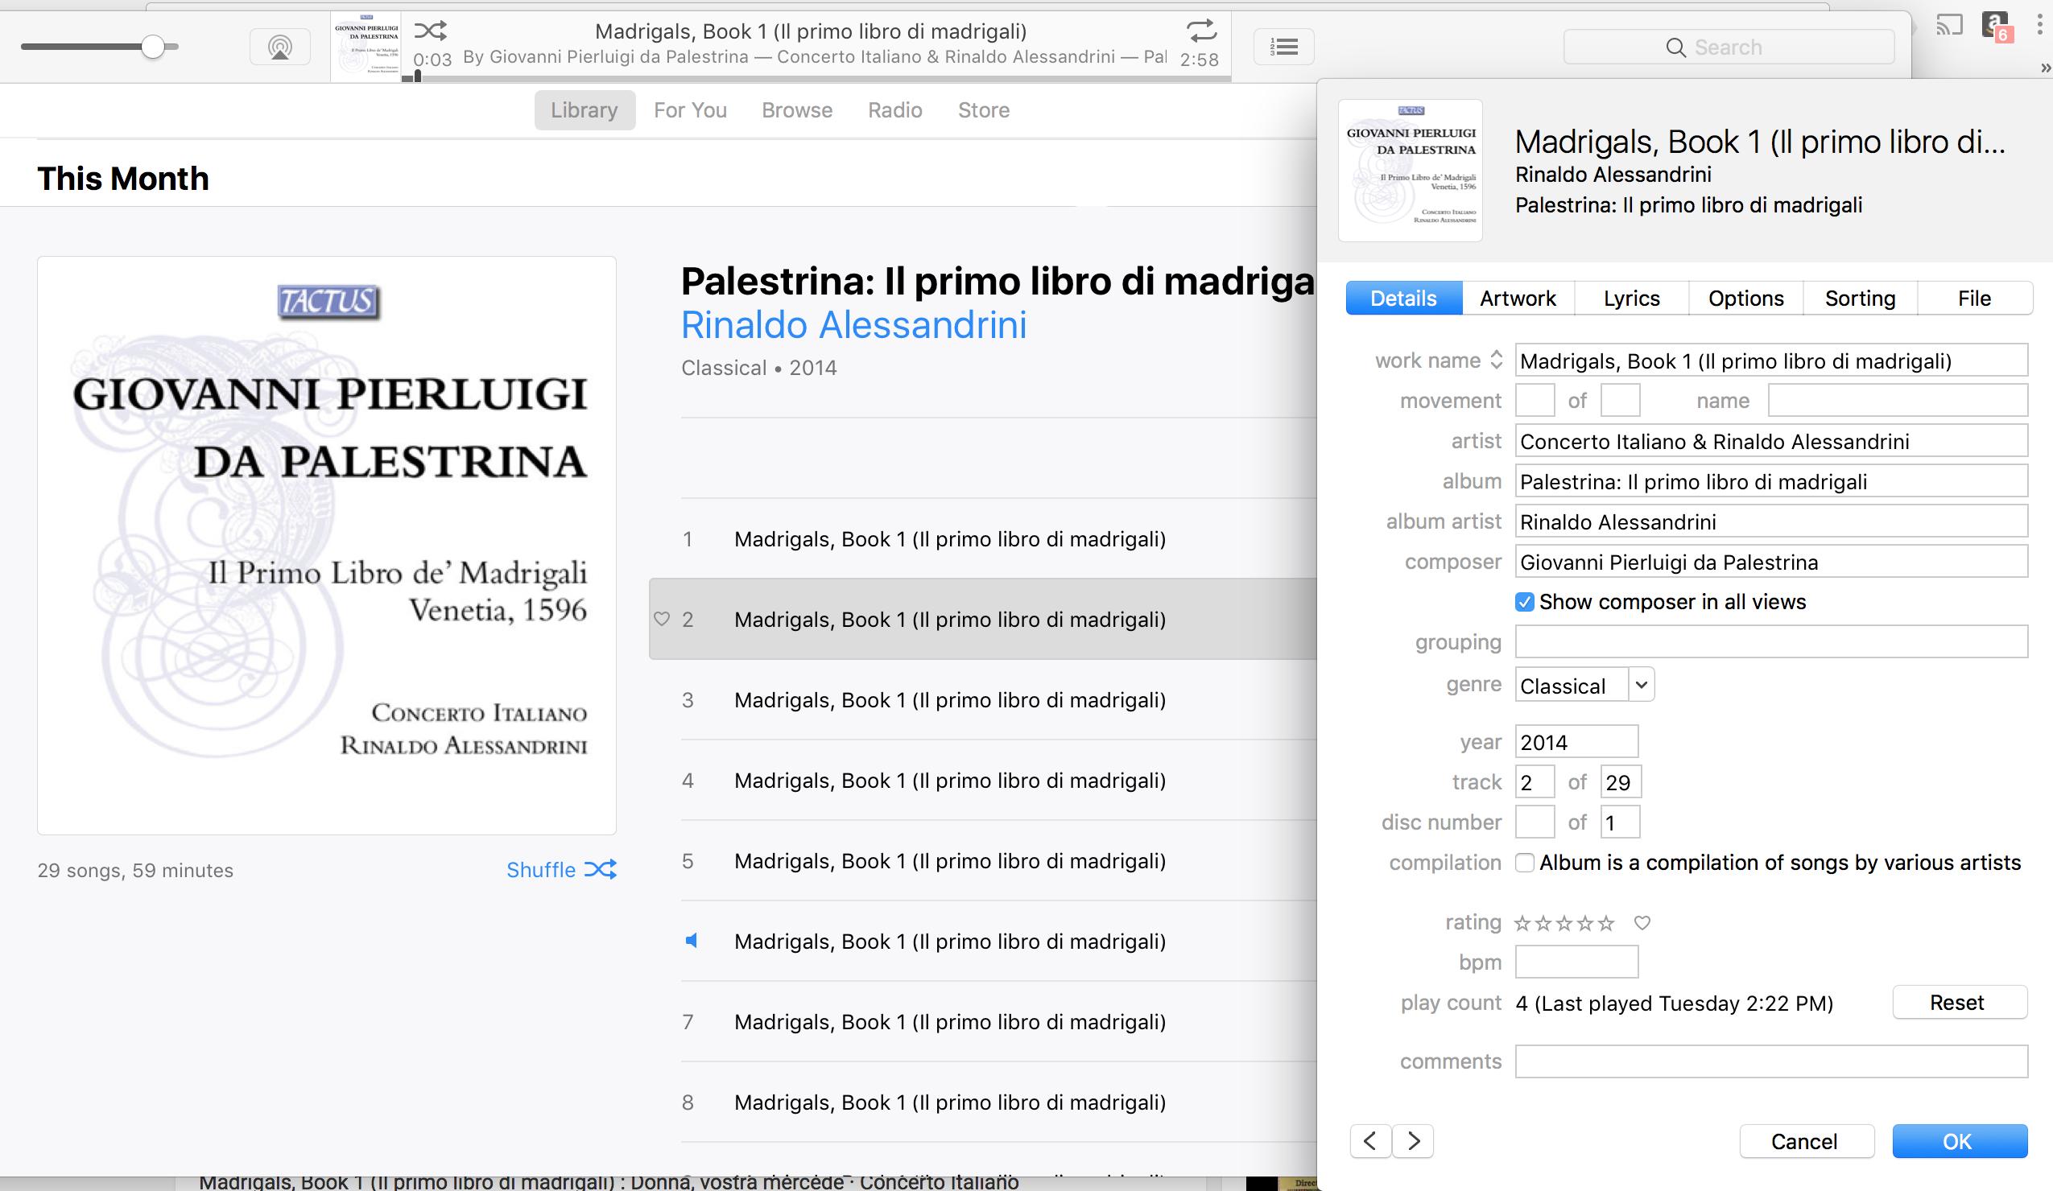Uncheck compilation album checkbox
The height and width of the screenshot is (1191, 2053).
1524,862
